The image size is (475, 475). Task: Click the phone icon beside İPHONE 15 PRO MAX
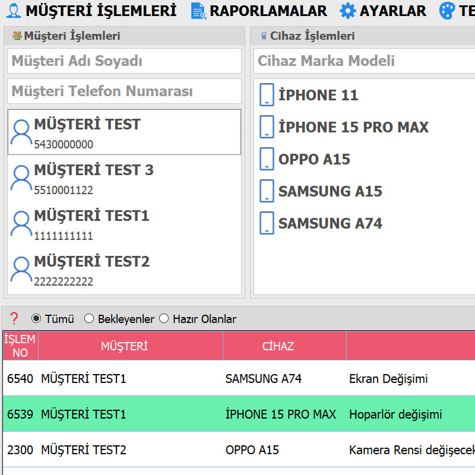click(267, 127)
